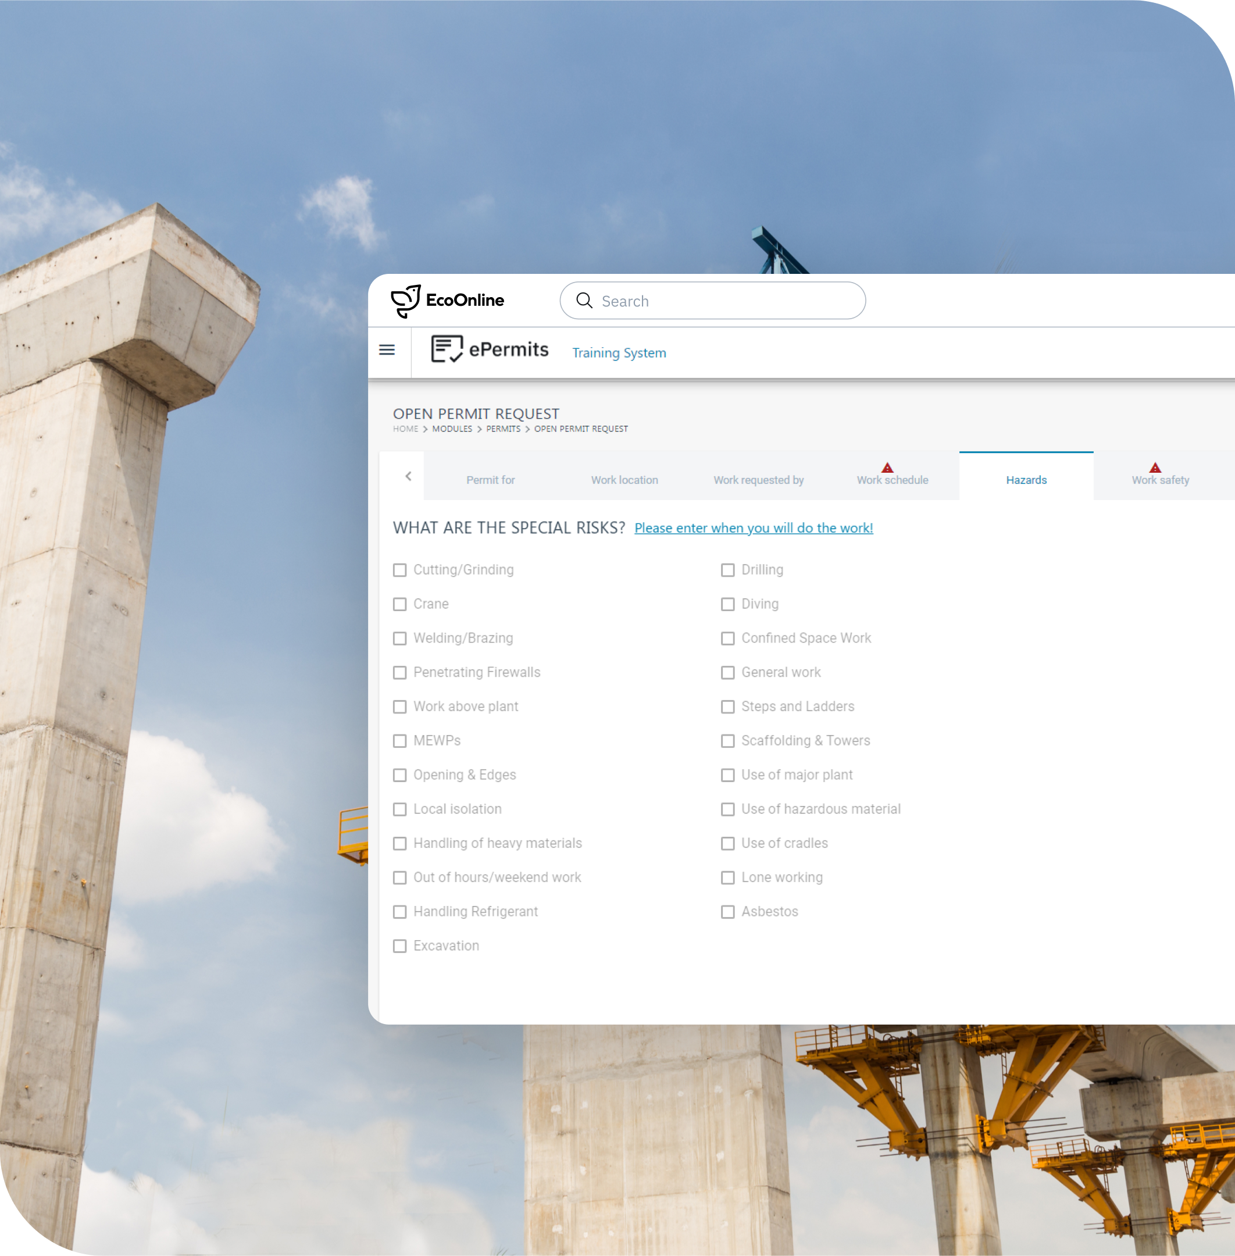Image resolution: width=1235 pixels, height=1256 pixels.
Task: Click the EcoOnline bird logo
Action: point(405,299)
